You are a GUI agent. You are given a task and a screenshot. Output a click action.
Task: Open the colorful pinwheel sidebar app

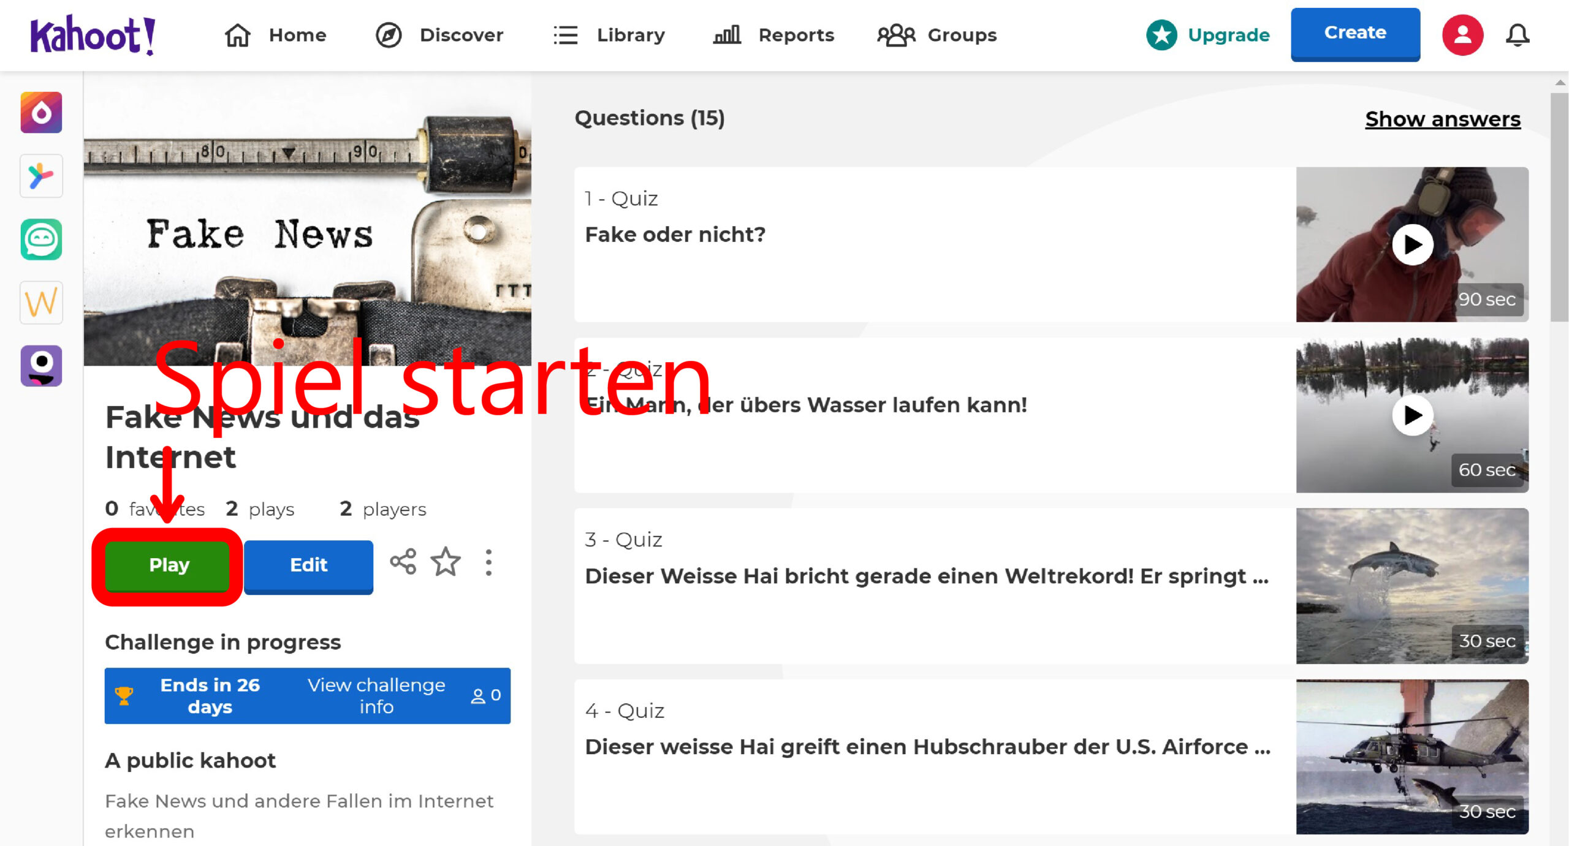[x=41, y=176]
